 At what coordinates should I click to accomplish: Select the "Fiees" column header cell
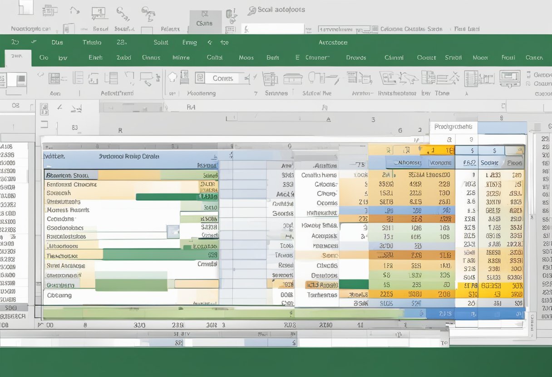[514, 163]
